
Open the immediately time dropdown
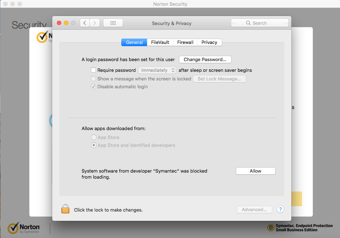[x=157, y=70]
